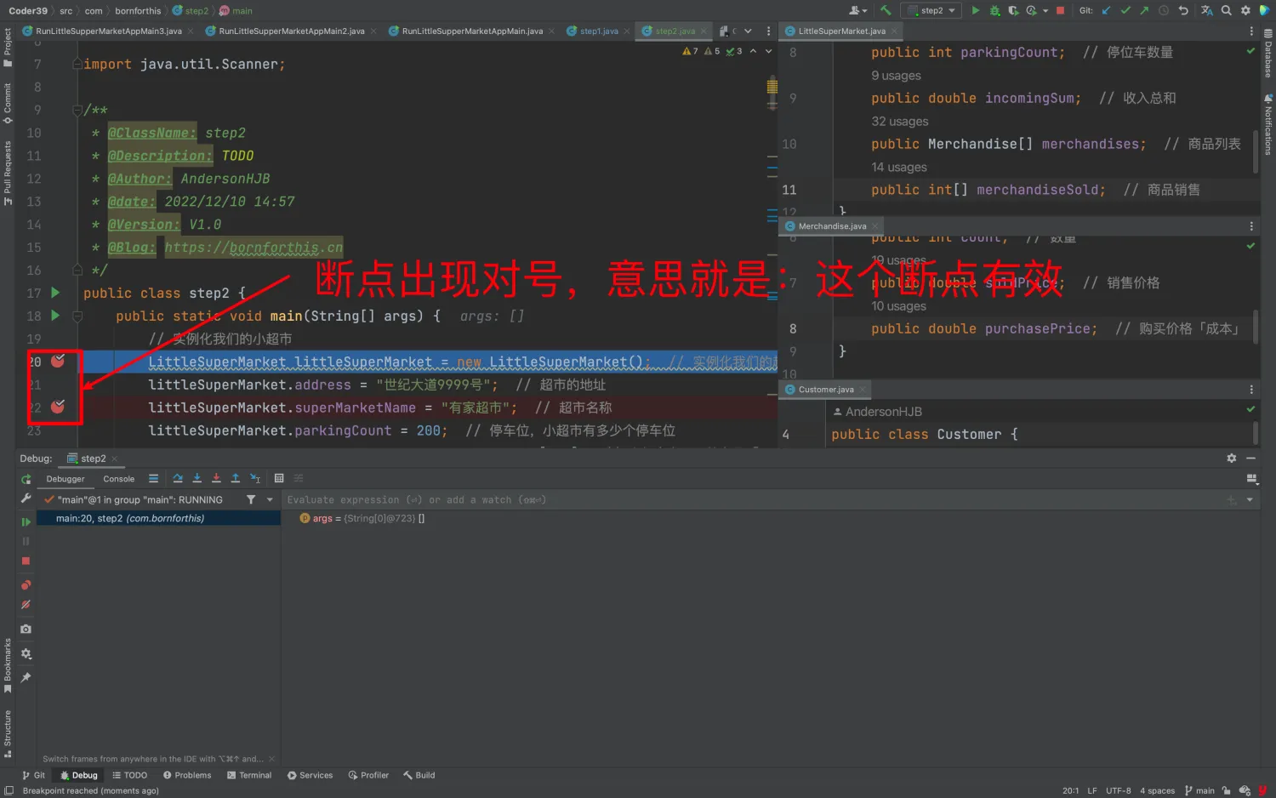
Task: Open the TODO tool window button
Action: click(x=129, y=775)
